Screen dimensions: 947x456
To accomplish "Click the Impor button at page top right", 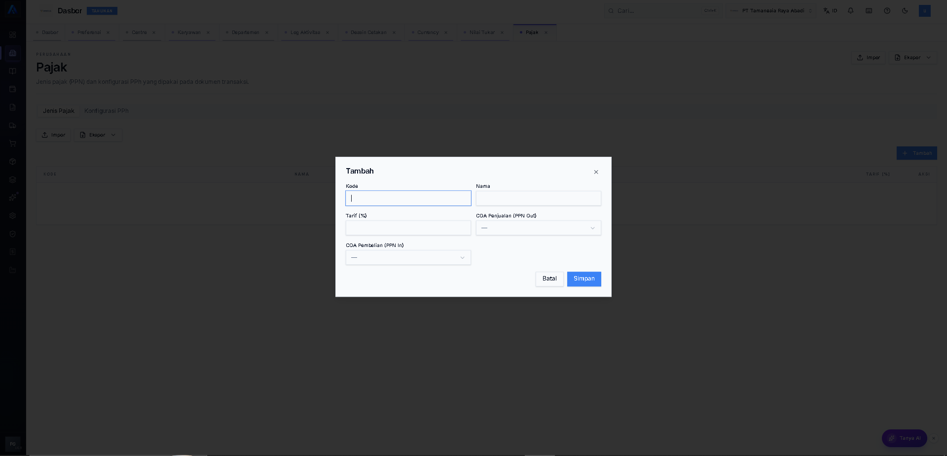I will (x=868, y=58).
